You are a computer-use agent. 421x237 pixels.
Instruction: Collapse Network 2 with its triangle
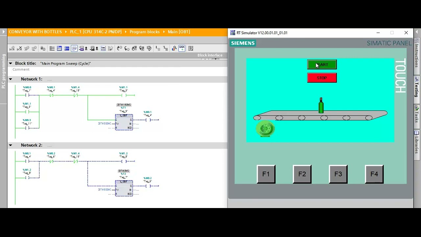[10, 145]
